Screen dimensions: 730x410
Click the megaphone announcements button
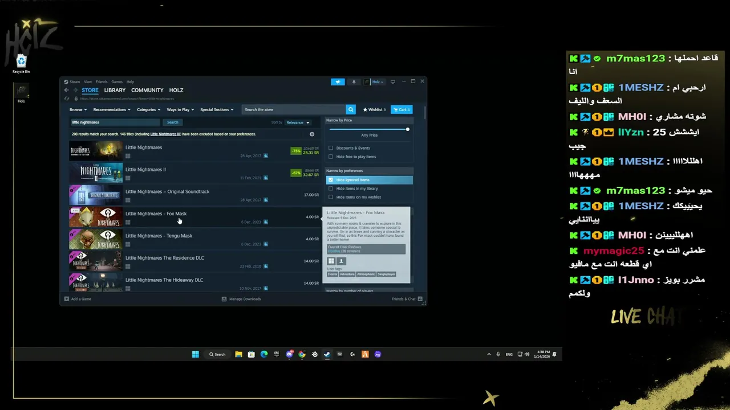tap(338, 81)
